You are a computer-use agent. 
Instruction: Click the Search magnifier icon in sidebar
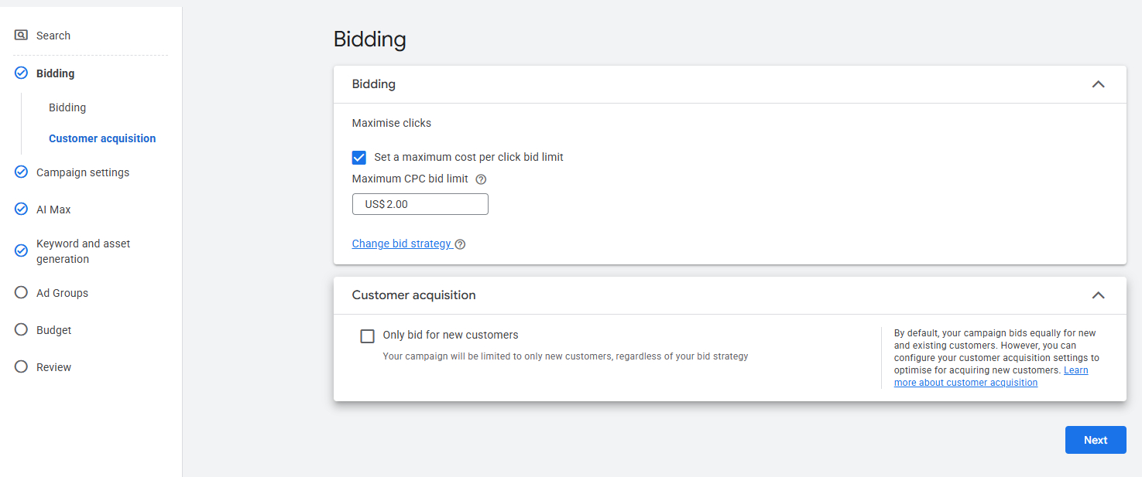point(22,36)
